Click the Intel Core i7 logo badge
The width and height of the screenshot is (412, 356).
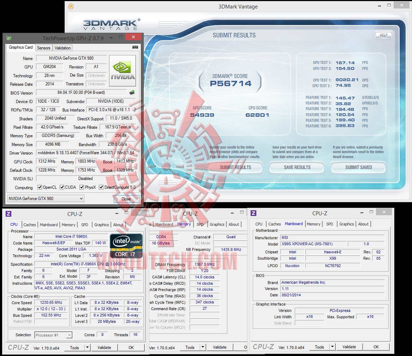[126, 246]
